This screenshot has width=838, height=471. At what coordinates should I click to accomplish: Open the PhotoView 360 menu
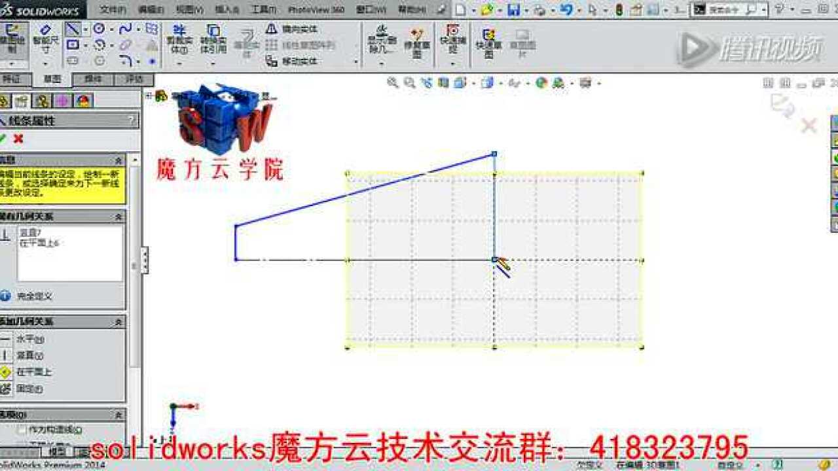(316, 10)
